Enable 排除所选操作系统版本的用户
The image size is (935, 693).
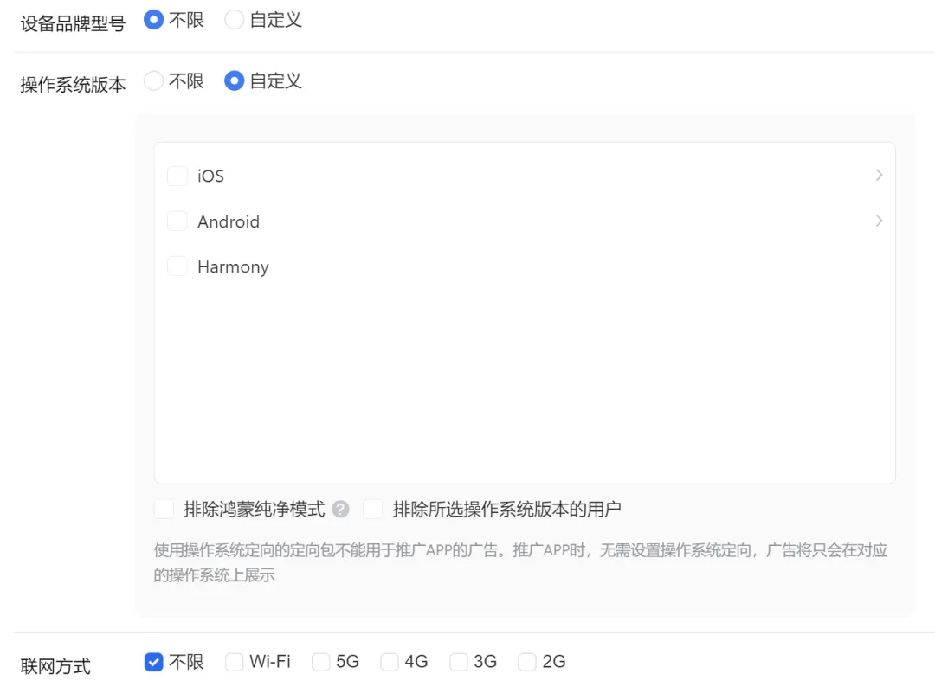click(x=372, y=510)
